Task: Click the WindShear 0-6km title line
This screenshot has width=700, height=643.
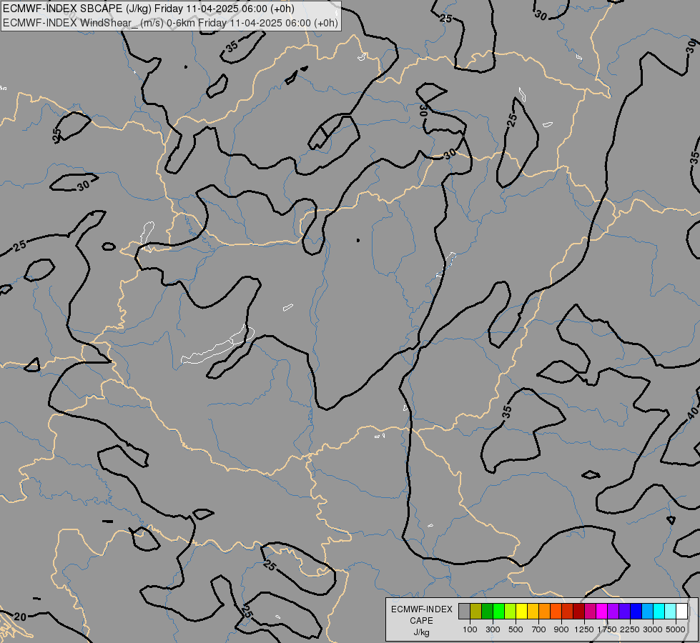Action: pyautogui.click(x=170, y=23)
